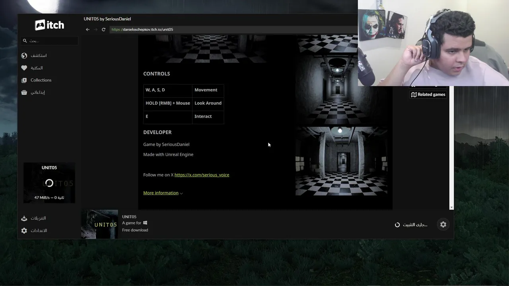The width and height of the screenshot is (509, 286).
Task: Click the UNIT05 title in bottom bar
Action: 129,217
